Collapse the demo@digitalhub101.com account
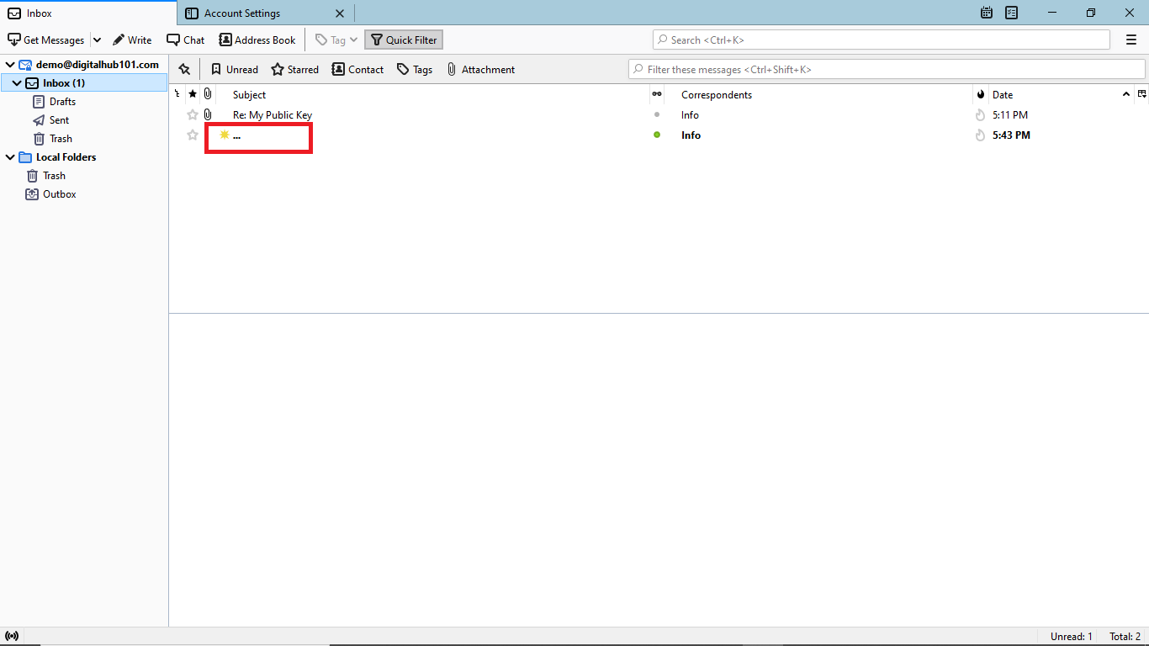Screen dimensions: 1149x646 (x=10, y=65)
